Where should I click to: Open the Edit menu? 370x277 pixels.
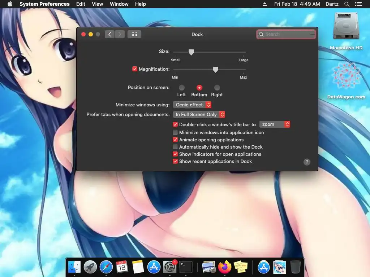81,4
